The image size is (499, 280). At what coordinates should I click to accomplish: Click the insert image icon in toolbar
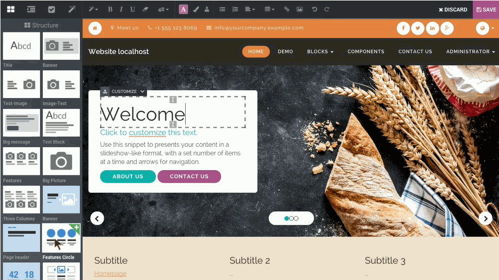[x=300, y=9]
